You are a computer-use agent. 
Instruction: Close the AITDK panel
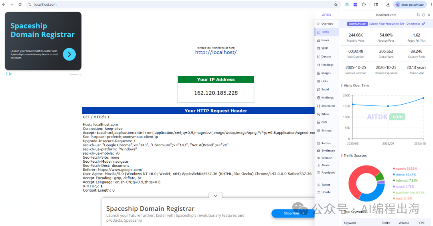429,15
